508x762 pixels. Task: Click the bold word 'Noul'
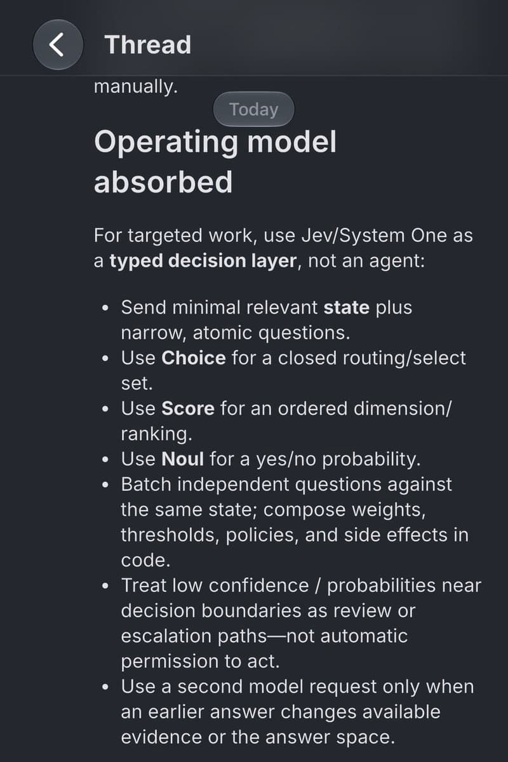[183, 458]
